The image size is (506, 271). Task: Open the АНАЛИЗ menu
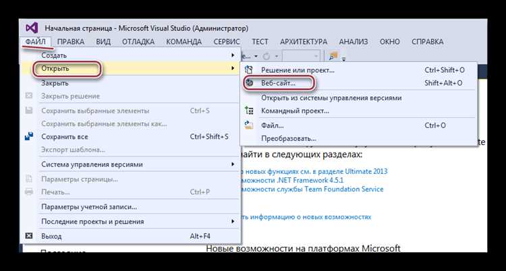coord(354,42)
